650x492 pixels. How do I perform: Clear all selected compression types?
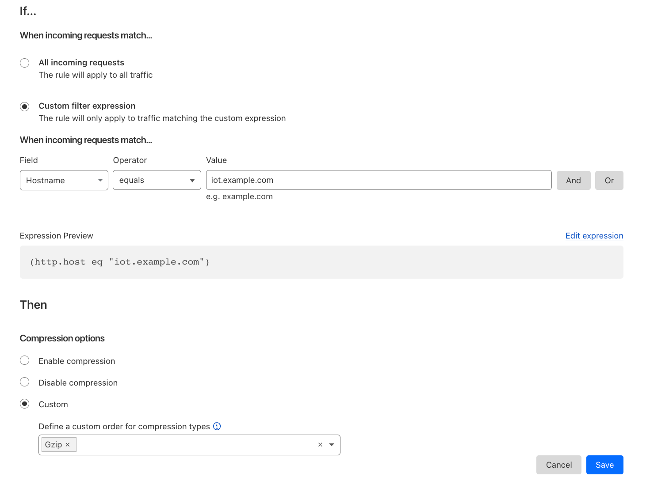(x=320, y=445)
